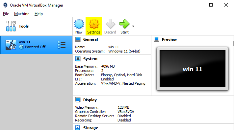Click the Display section monitor icon

(78, 100)
